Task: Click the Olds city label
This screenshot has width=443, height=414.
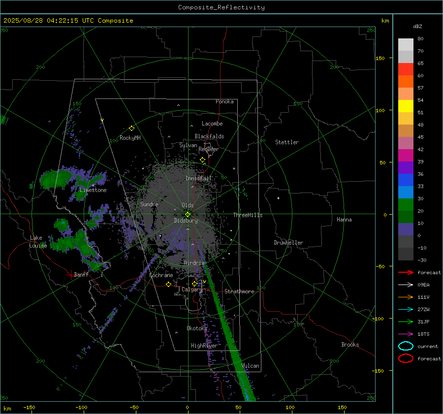Action: coord(188,205)
